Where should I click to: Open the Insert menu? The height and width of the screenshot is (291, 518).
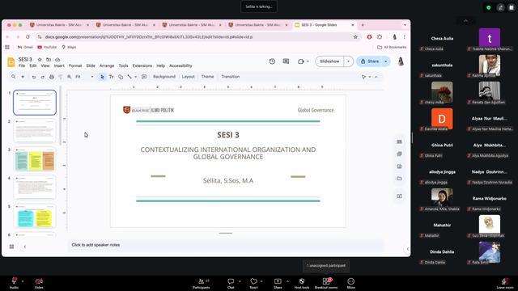(x=59, y=65)
